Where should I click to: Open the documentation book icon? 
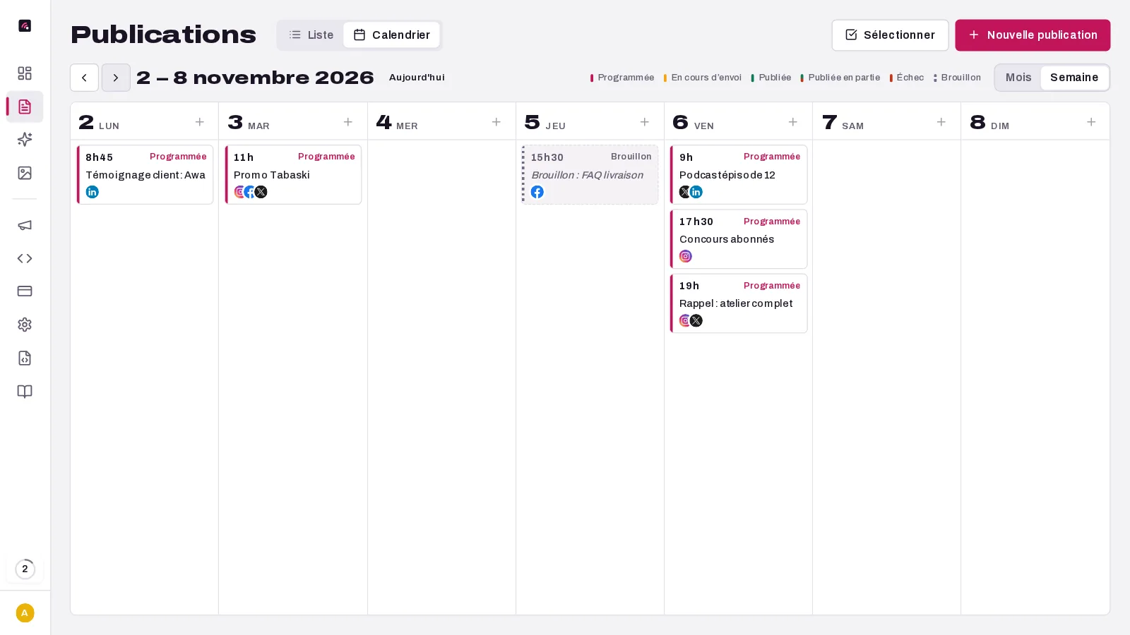25,391
